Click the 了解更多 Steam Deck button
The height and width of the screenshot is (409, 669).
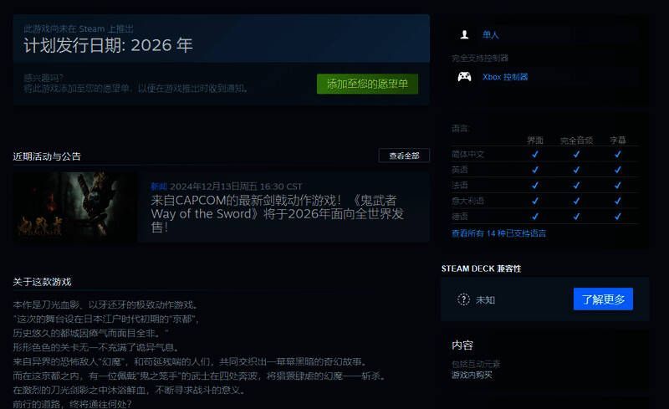pyautogui.click(x=603, y=299)
